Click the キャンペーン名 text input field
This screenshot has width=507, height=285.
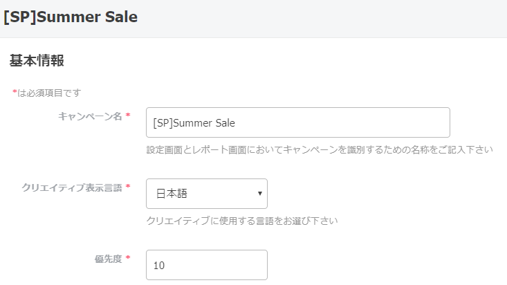[x=297, y=122]
